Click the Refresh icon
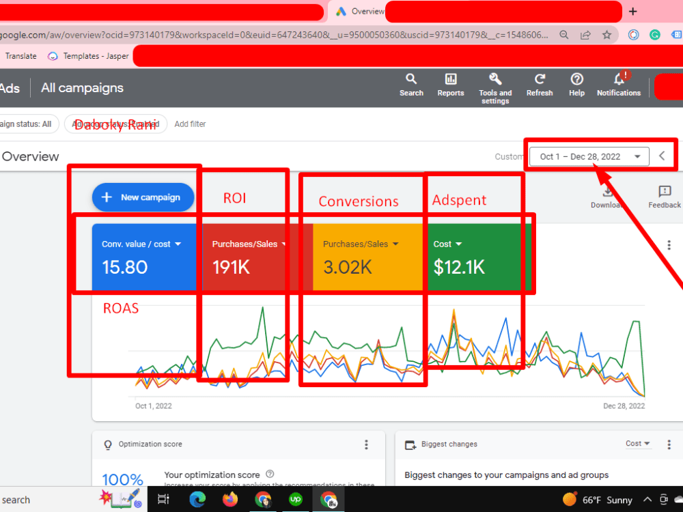This screenshot has width=683, height=512. [x=540, y=85]
